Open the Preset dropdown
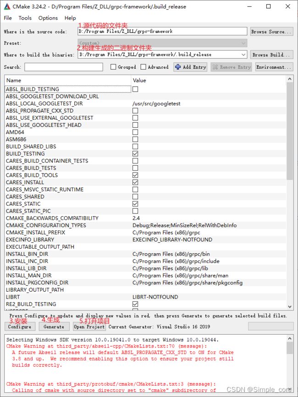This screenshot has height=397, width=298. (x=162, y=43)
